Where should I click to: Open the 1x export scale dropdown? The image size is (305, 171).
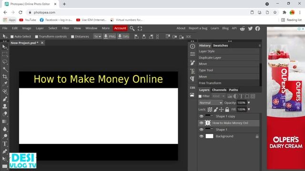(x=97, y=37)
